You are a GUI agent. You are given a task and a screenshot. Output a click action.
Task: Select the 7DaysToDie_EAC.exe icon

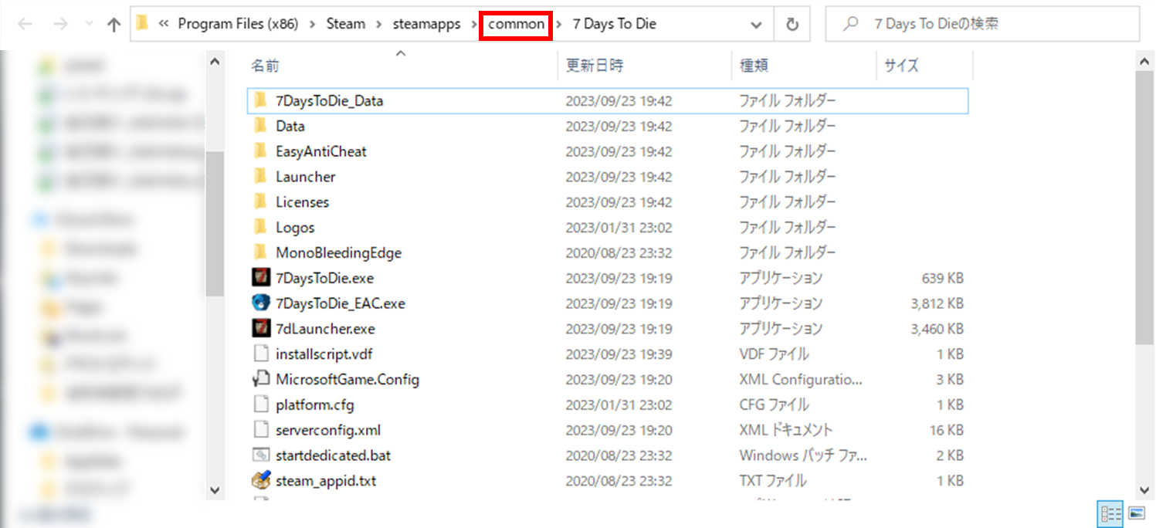pos(260,303)
